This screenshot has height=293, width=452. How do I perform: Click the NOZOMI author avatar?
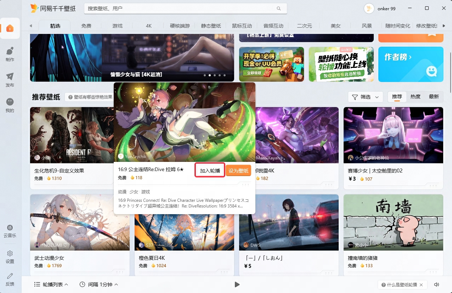coord(37,245)
